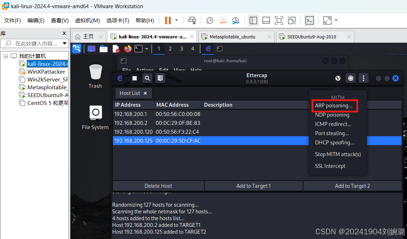Click Ettercap's magnifier scan for hosts button

(147, 78)
